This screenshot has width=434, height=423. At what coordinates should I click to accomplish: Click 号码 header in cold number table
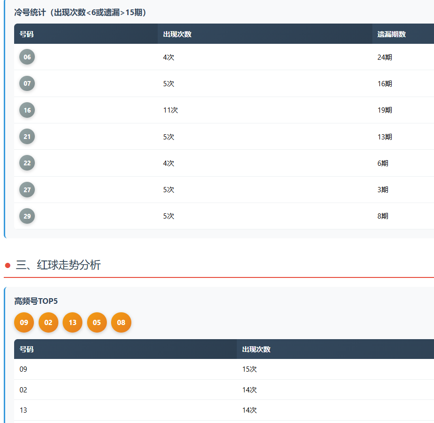pyautogui.click(x=26, y=34)
